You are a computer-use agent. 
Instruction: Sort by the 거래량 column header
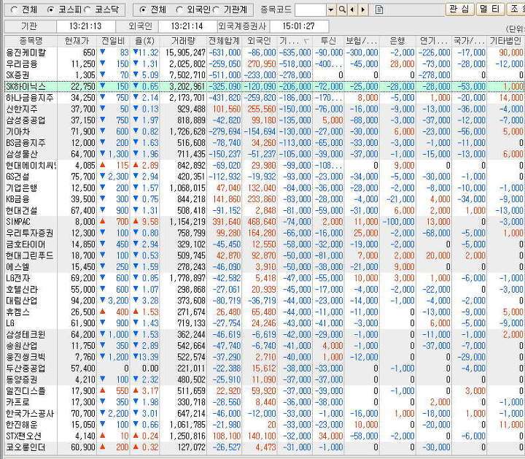coord(183,41)
